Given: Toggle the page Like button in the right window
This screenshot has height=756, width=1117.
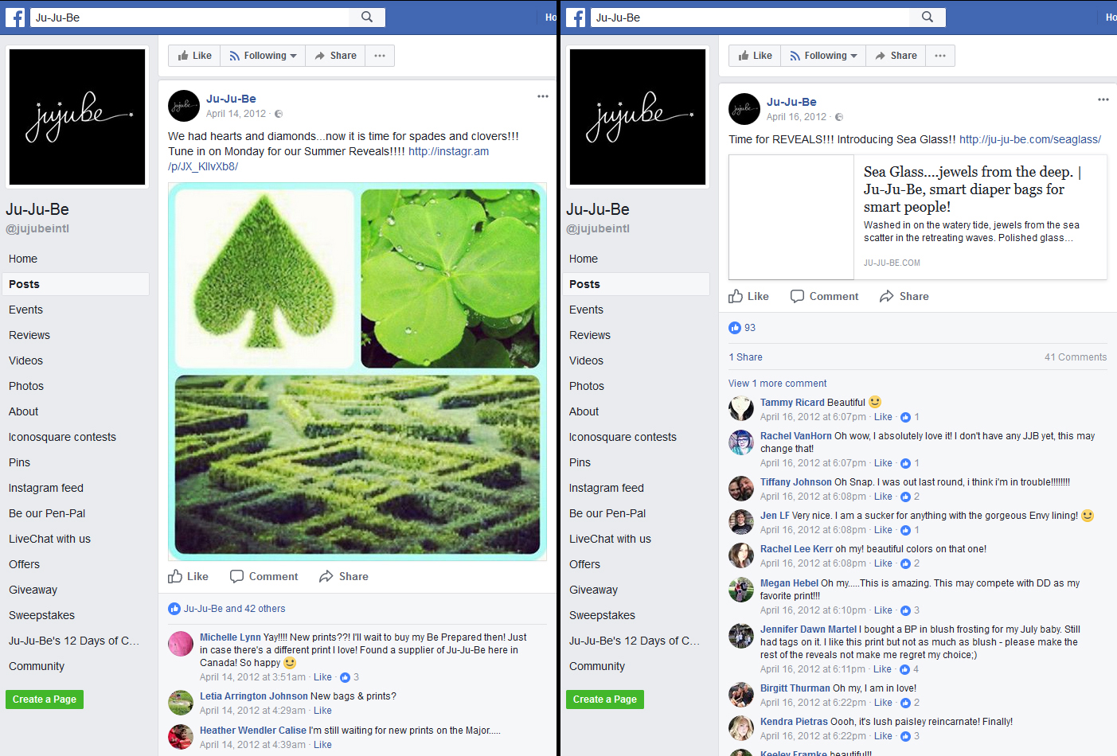Looking at the screenshot, I should [x=755, y=56].
